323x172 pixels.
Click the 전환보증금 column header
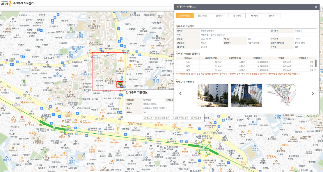(x=304, y=58)
